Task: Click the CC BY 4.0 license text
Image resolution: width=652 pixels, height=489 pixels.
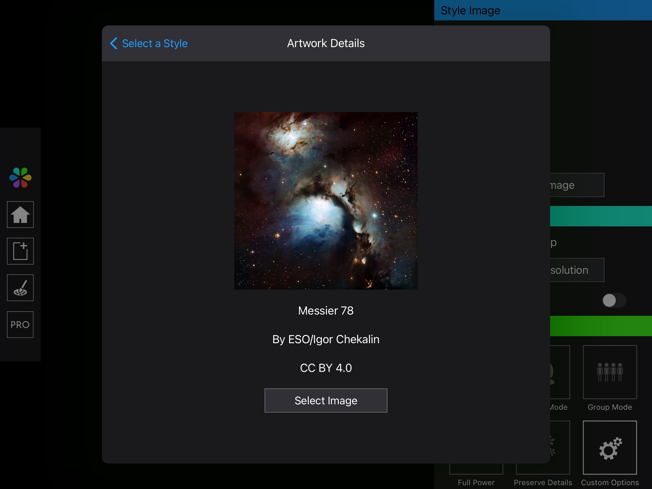Action: pos(326,368)
